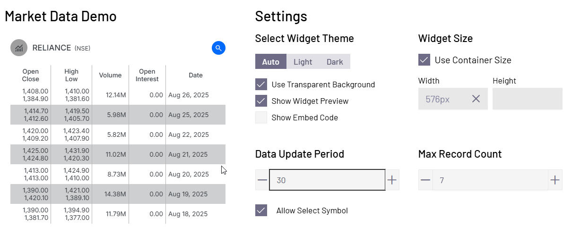Clear the Width field with X icon

point(476,99)
